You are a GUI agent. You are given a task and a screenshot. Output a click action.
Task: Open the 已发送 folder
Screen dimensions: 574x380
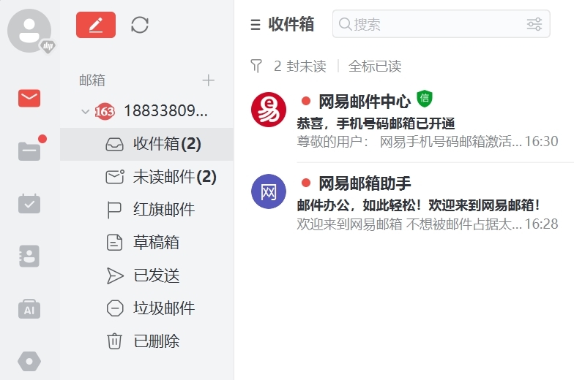pos(146,275)
